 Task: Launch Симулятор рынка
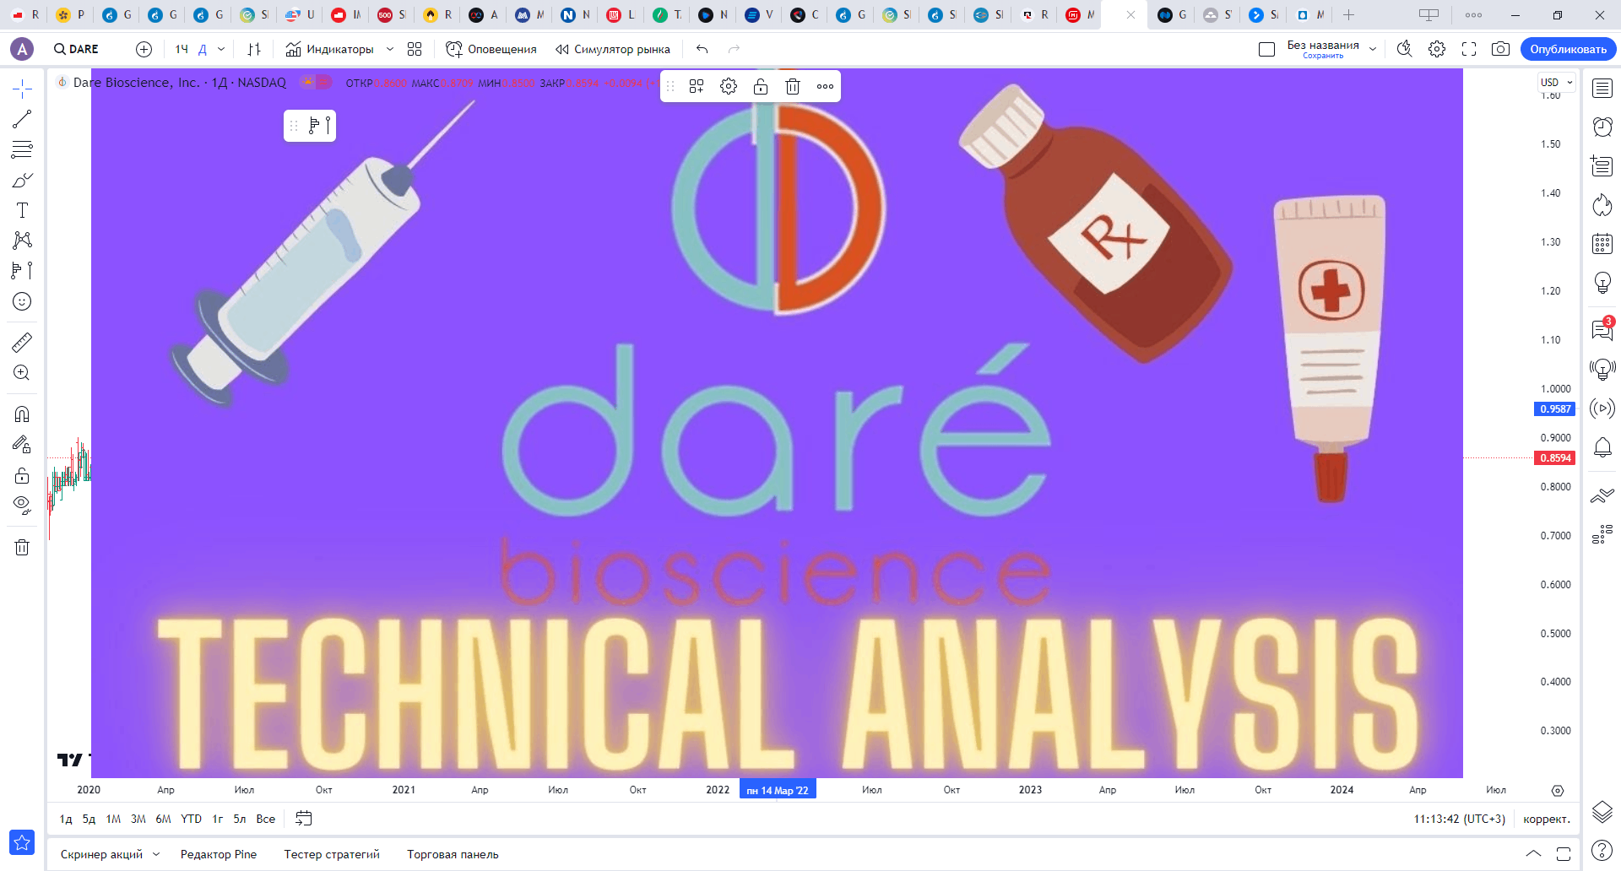(x=612, y=49)
